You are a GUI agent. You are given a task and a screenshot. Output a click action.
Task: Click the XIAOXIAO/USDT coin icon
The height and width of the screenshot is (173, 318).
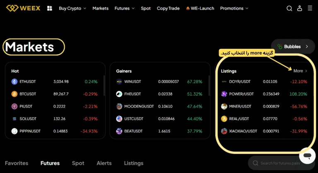[x=224, y=131]
